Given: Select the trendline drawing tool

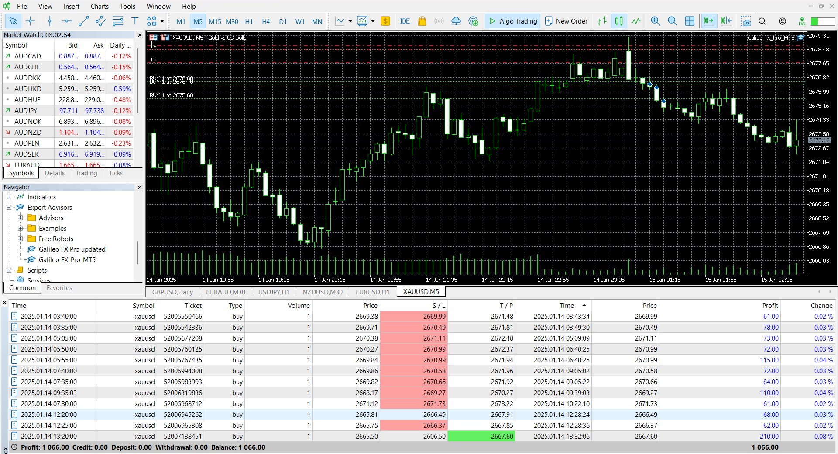Looking at the screenshot, I should [x=83, y=21].
